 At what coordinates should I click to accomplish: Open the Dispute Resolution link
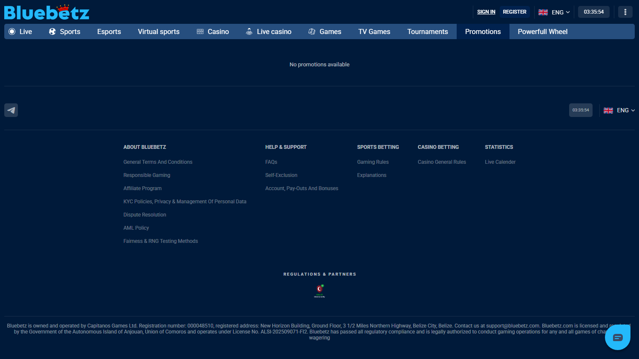point(145,215)
